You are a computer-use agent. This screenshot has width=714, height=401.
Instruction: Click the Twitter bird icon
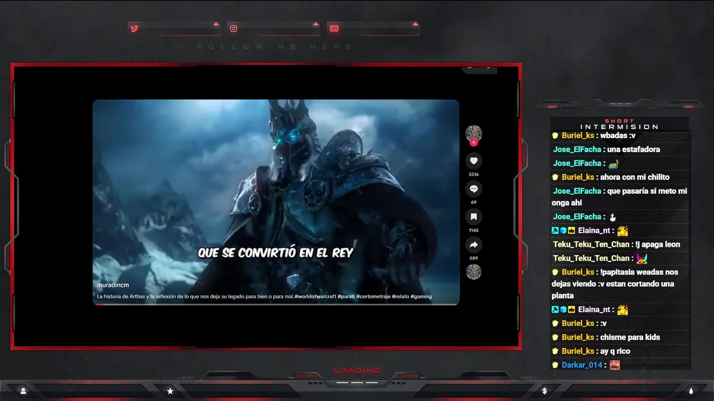[x=134, y=28]
